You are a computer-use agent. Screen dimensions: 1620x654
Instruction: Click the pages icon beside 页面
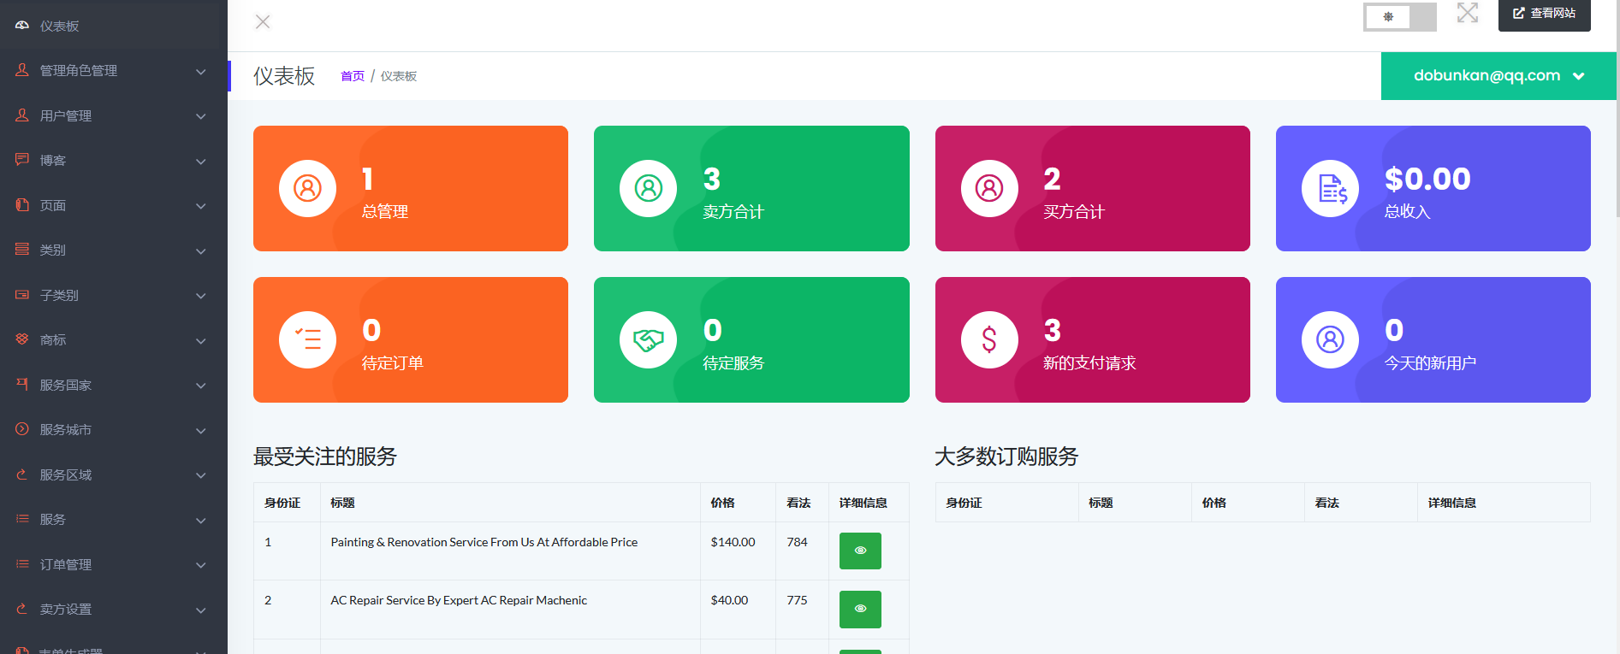pos(22,204)
